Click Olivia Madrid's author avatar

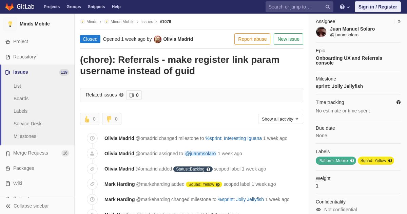[158, 39]
